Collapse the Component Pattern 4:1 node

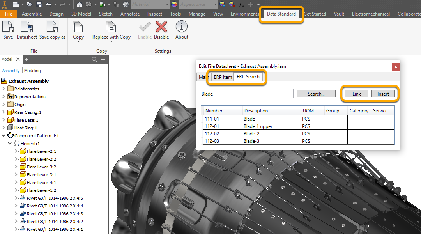[x=4, y=136]
